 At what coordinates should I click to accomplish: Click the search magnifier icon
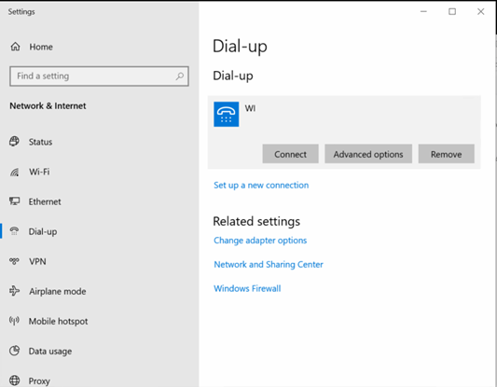point(180,76)
